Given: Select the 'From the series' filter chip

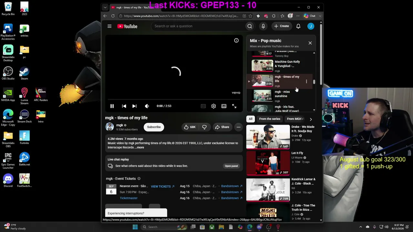Looking at the screenshot, I should [270, 119].
